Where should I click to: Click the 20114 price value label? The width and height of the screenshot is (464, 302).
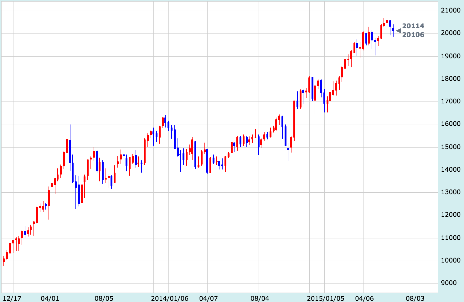point(413,26)
